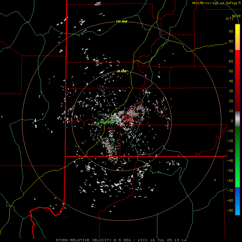Click the 30 value on velocity scale
Viewport: 242px width, 242px height.
tap(231, 91)
